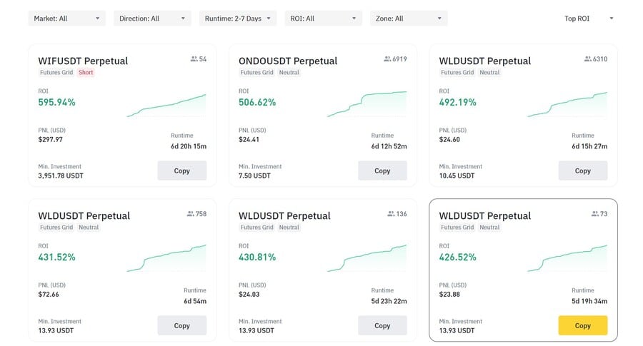Open the WIFUSDT ROI chart thumbnail
The width and height of the screenshot is (643, 346).
coord(166,106)
